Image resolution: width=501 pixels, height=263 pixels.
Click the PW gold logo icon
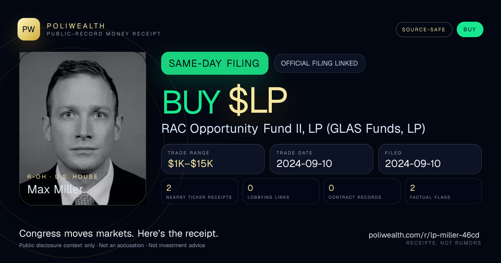pos(29,29)
